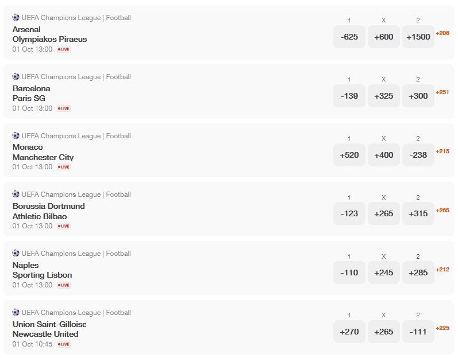Click the soccer ball icon above Naples
The height and width of the screenshot is (358, 458).
(16, 253)
